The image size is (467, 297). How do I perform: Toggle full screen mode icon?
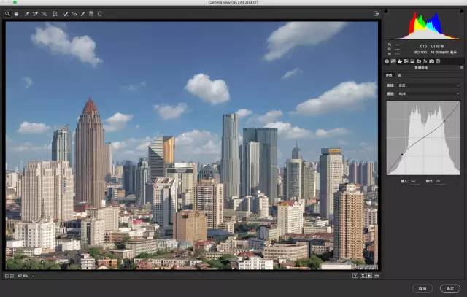377,13
